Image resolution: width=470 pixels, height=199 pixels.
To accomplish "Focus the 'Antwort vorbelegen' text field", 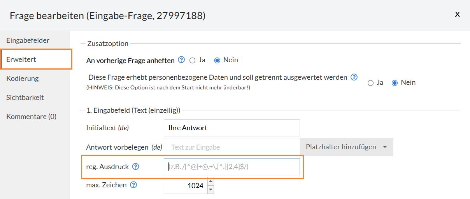I will coord(232,147).
